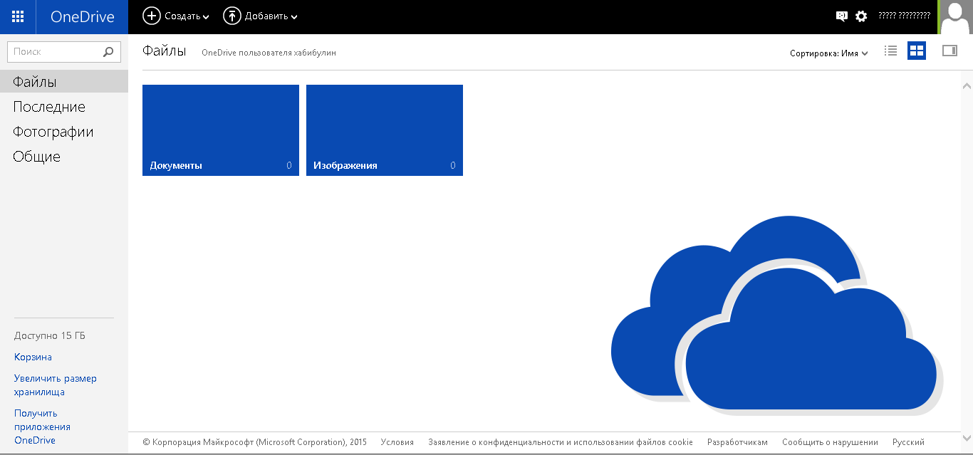
Task: Open the messaging chat icon
Action: 842,16
